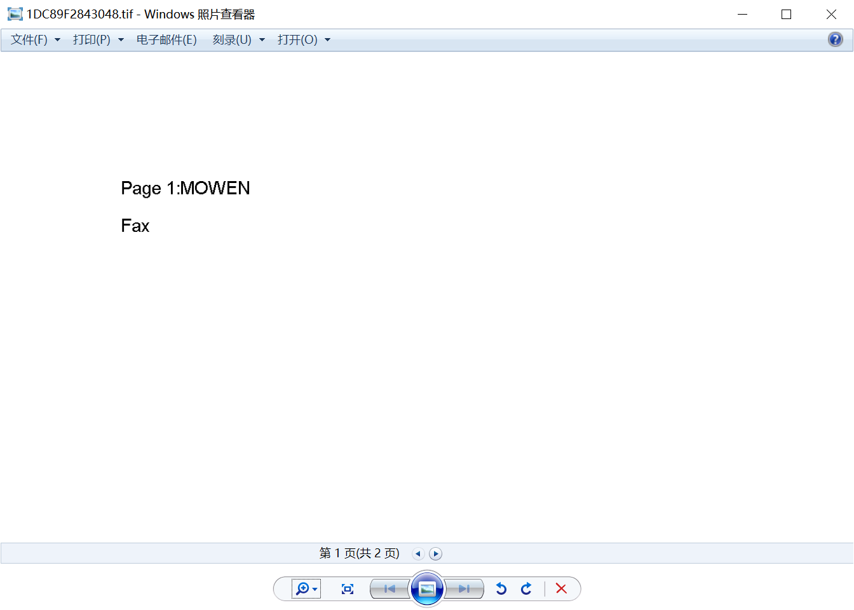Expand the zoom magnifier dropdown arrow

[315, 589]
